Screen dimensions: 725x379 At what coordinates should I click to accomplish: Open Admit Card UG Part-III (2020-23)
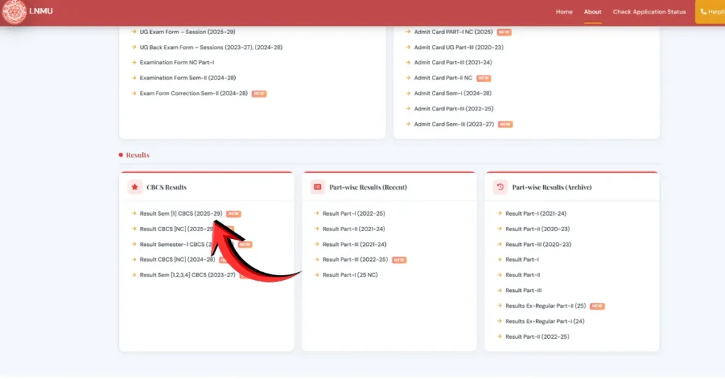click(x=459, y=47)
